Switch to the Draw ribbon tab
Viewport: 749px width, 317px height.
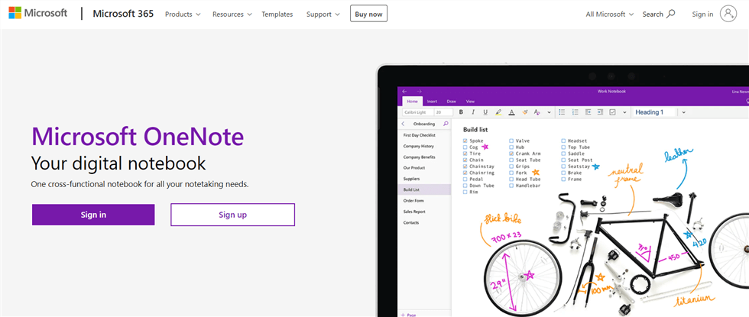(x=451, y=101)
